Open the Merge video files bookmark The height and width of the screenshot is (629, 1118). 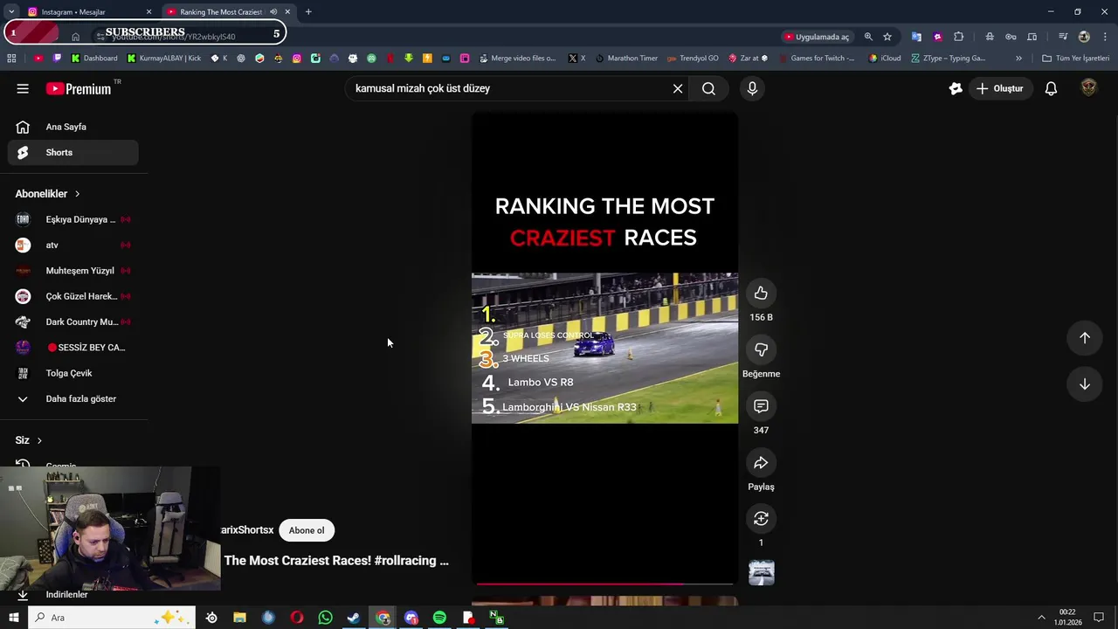pos(517,59)
